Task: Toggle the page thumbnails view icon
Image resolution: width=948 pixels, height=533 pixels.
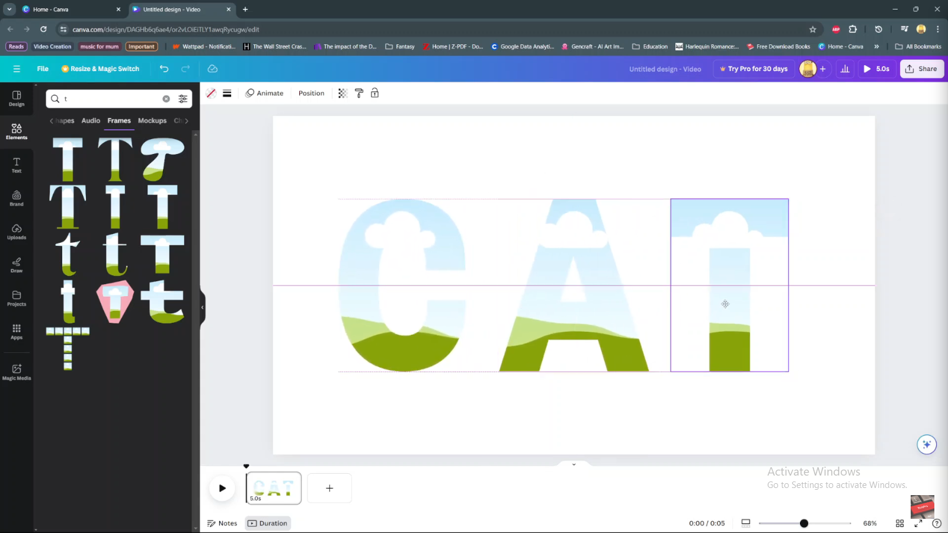Action: [746, 523]
